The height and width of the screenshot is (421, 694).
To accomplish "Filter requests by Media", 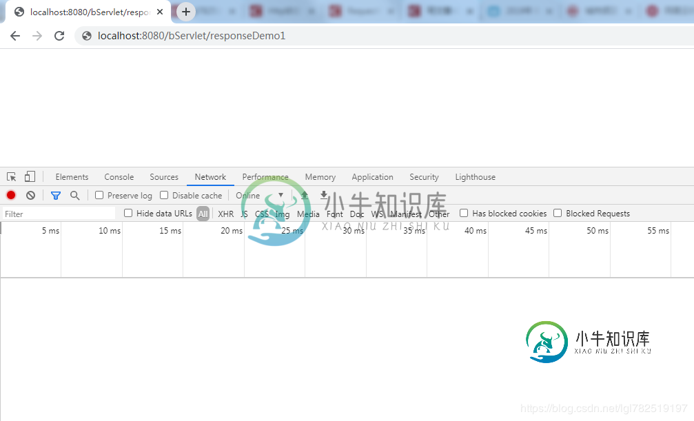I will (308, 214).
